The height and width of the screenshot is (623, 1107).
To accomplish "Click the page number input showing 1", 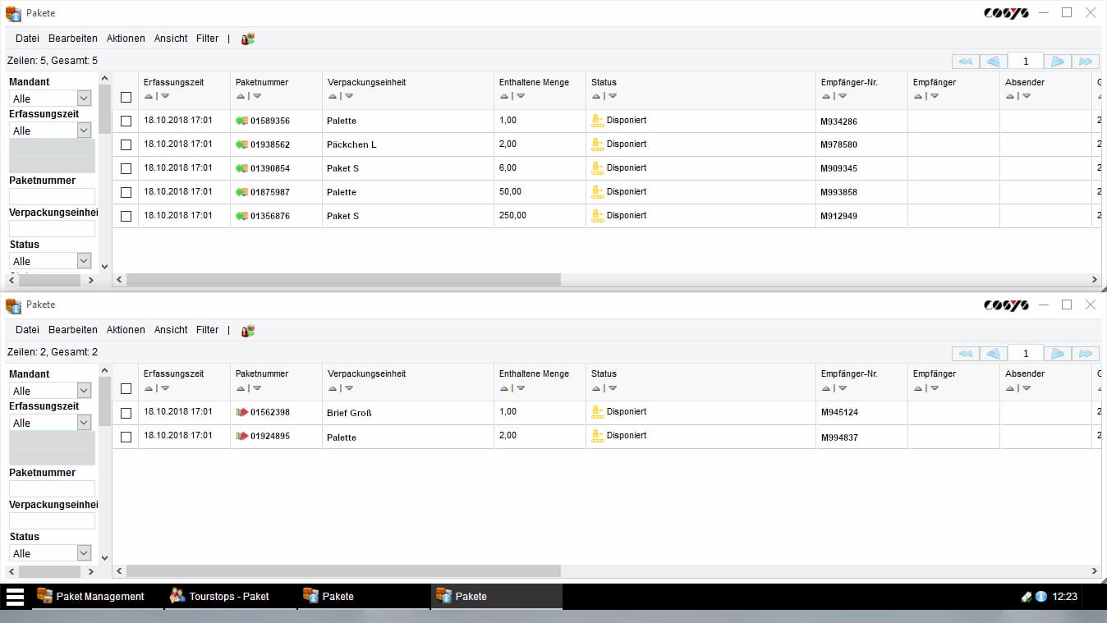I will click(1025, 61).
